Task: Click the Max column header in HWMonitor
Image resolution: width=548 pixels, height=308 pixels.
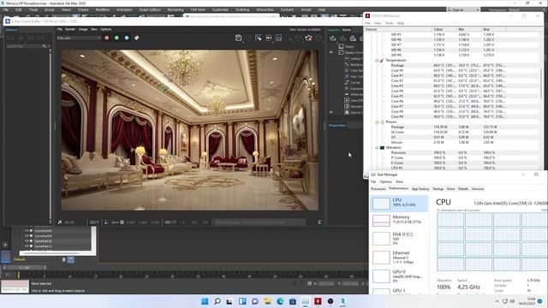Action: 493,29
